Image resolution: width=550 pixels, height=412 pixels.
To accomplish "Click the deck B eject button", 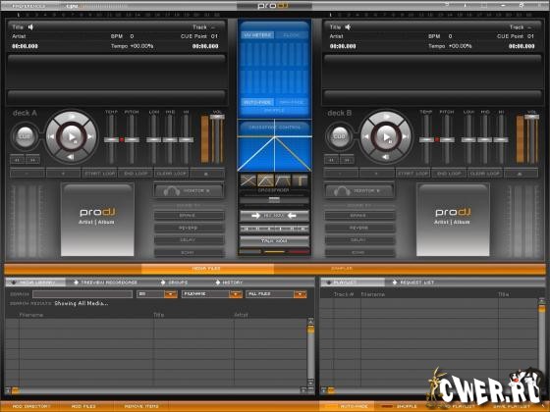I will [521, 174].
